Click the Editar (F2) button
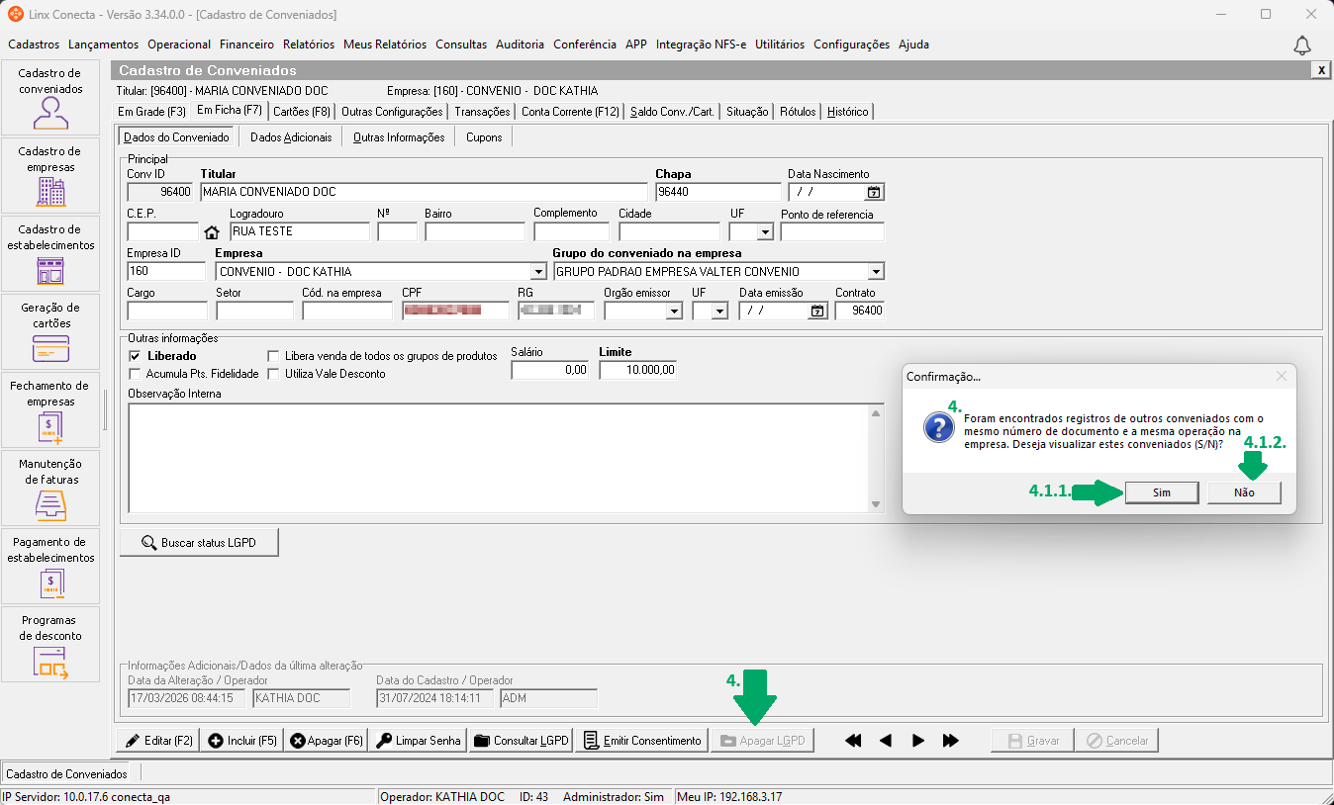1334x805 pixels. pos(157,741)
